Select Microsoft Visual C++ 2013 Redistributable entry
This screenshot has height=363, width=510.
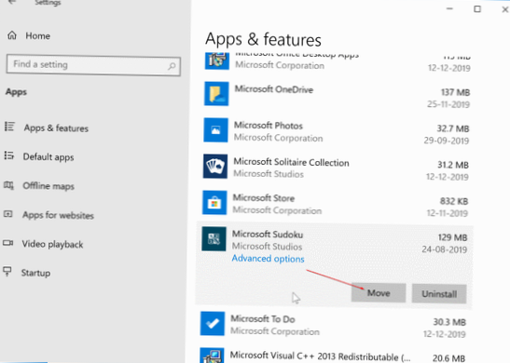click(x=321, y=356)
